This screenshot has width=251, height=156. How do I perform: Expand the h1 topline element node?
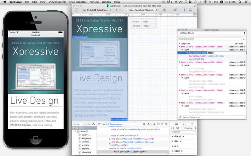point(110,139)
